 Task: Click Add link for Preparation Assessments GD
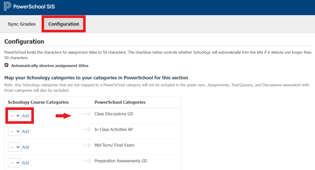pos(25,163)
